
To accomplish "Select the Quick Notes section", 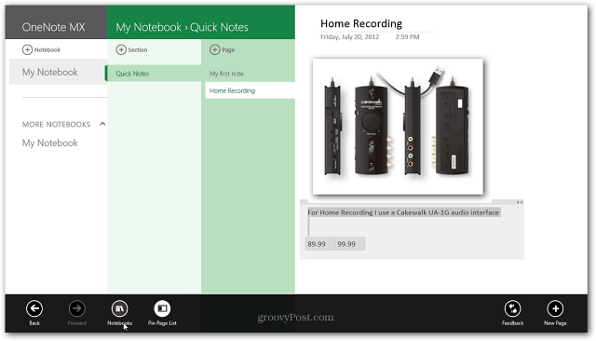I will pos(153,74).
